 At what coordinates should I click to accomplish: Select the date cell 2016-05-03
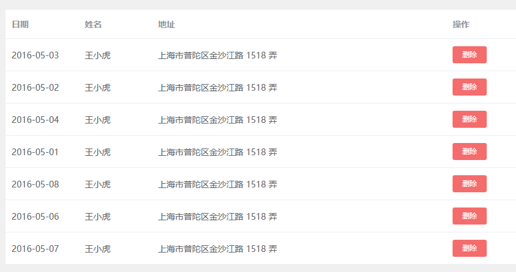tap(35, 55)
